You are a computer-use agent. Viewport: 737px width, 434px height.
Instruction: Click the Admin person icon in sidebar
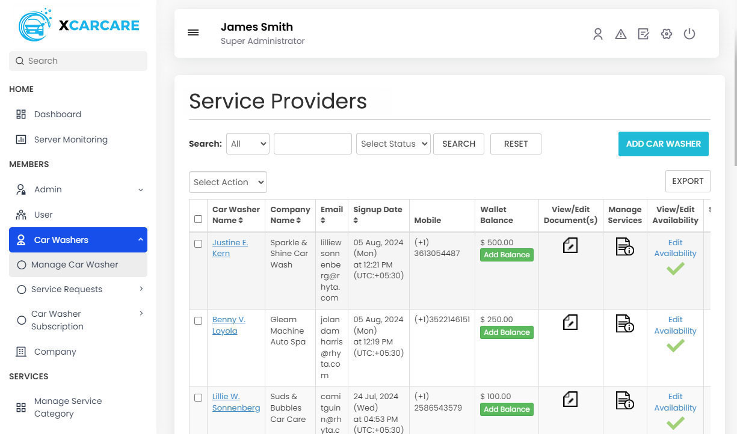[x=21, y=189]
